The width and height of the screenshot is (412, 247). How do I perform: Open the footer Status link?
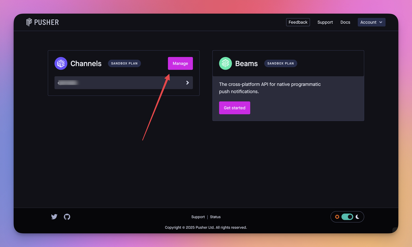tap(215, 217)
